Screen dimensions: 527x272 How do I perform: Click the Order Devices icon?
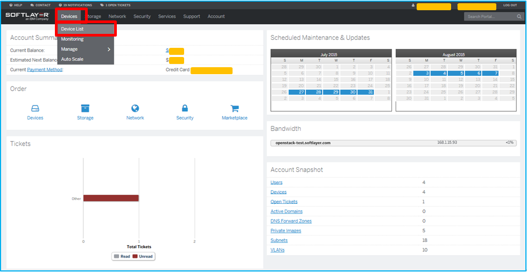point(36,109)
